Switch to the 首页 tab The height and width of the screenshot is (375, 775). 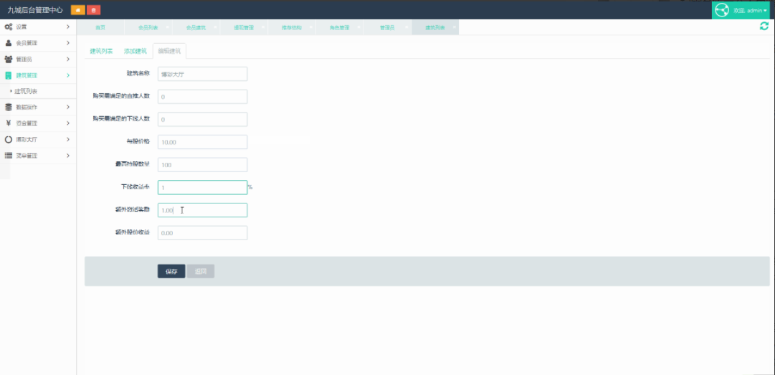[x=100, y=28]
